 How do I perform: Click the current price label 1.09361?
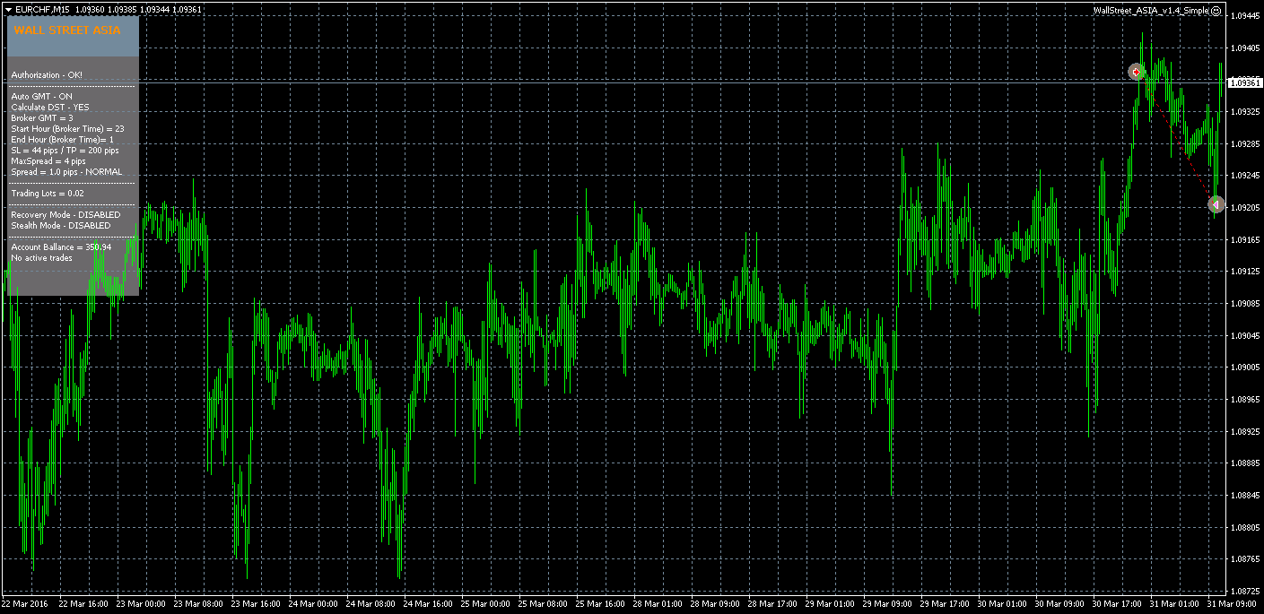1245,82
